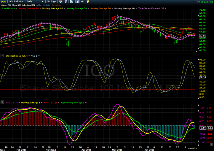Share chart via Twitter icon

point(71,1)
